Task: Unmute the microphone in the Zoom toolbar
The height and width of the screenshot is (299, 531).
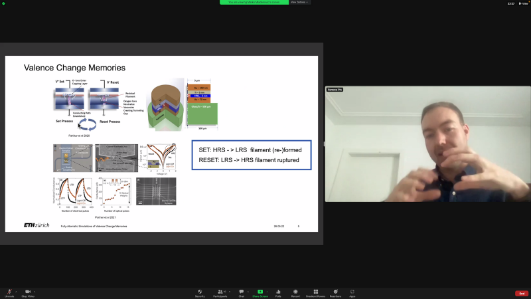Action: (9, 293)
